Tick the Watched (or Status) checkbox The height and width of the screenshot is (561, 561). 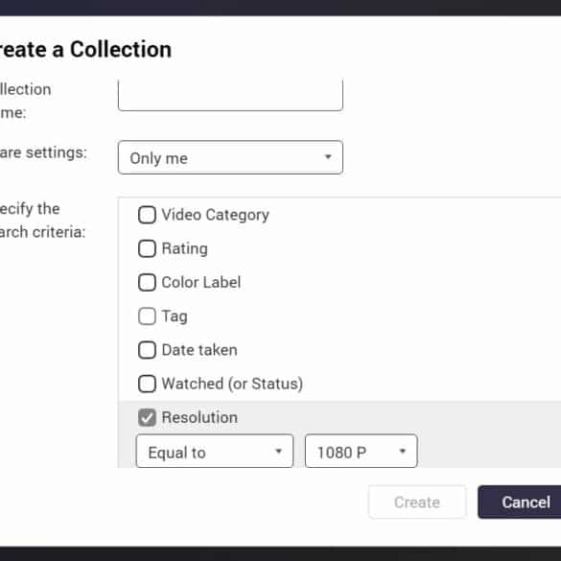147,384
